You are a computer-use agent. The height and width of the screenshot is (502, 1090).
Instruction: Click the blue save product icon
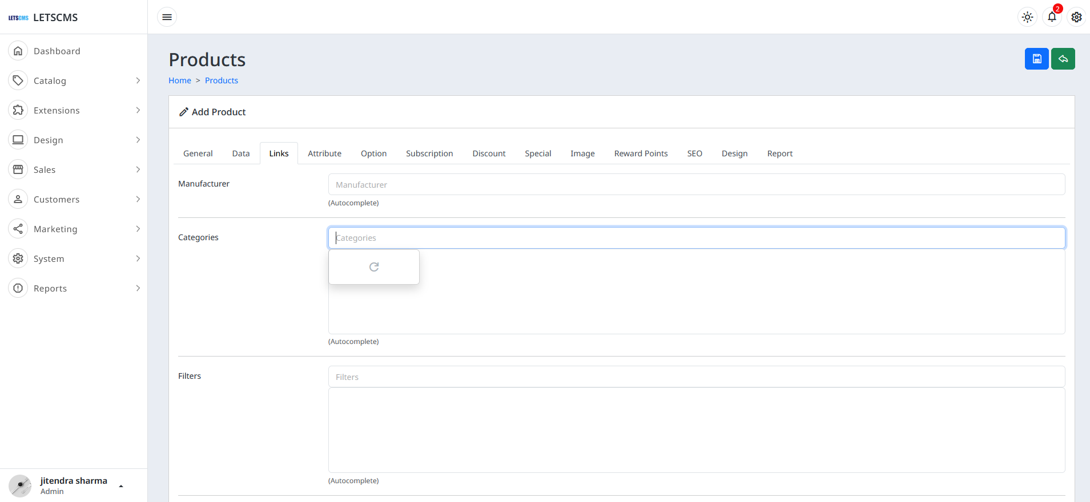[x=1036, y=59]
